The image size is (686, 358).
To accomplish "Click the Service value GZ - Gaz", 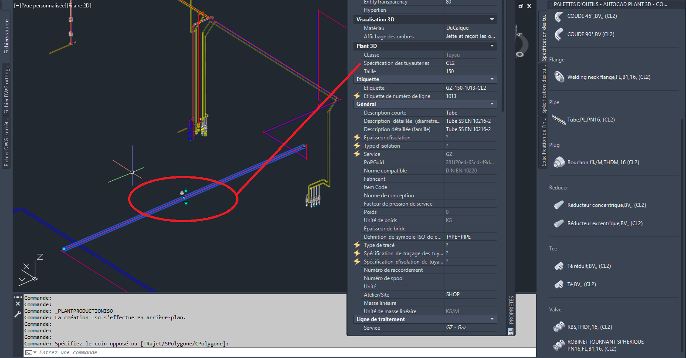I will [x=471, y=328].
